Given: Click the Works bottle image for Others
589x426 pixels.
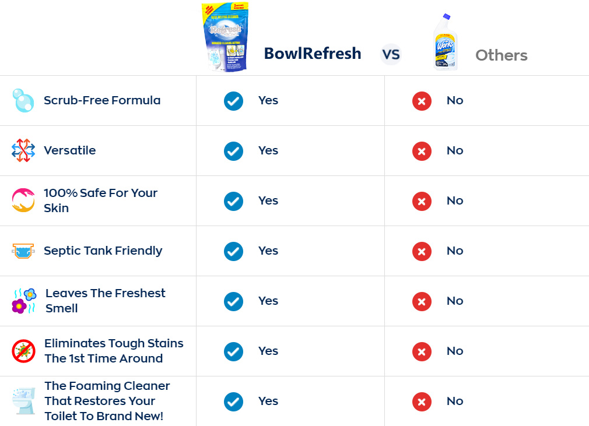Looking at the screenshot, I should pyautogui.click(x=445, y=42).
